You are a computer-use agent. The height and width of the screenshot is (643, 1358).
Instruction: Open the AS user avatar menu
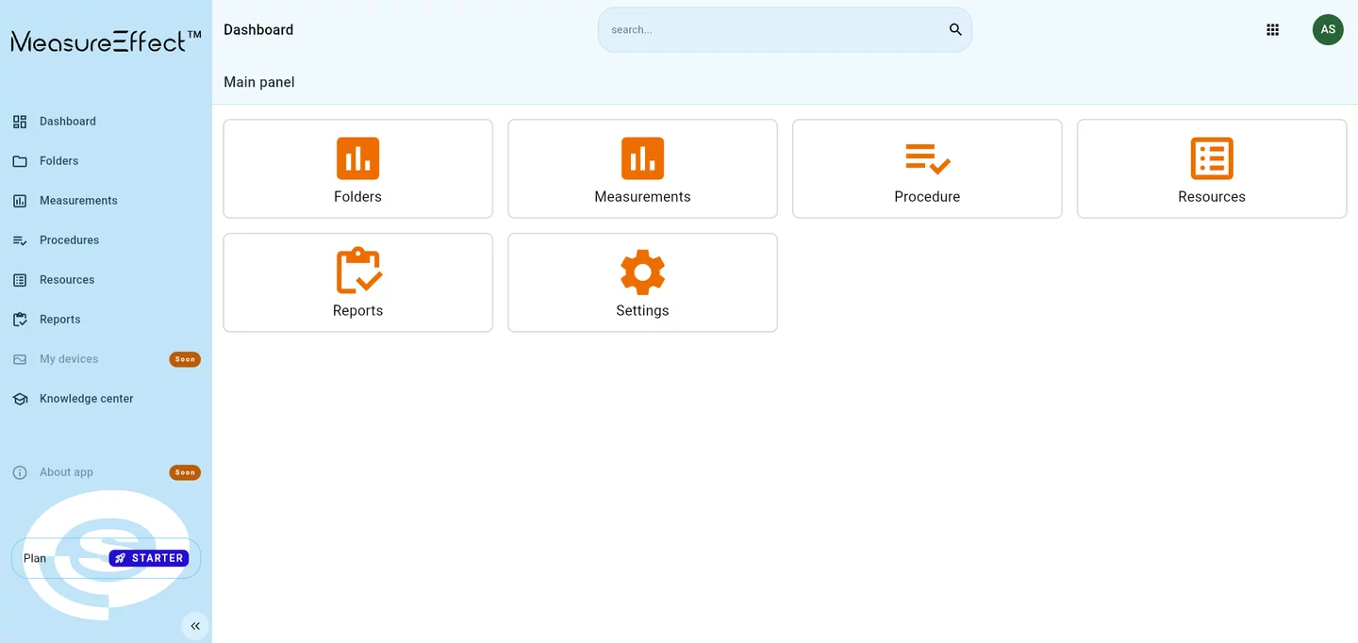point(1328,29)
